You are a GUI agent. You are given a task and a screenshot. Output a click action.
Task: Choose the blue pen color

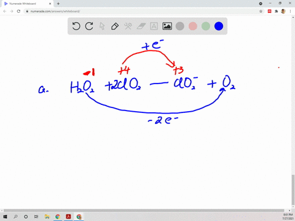[219, 26]
